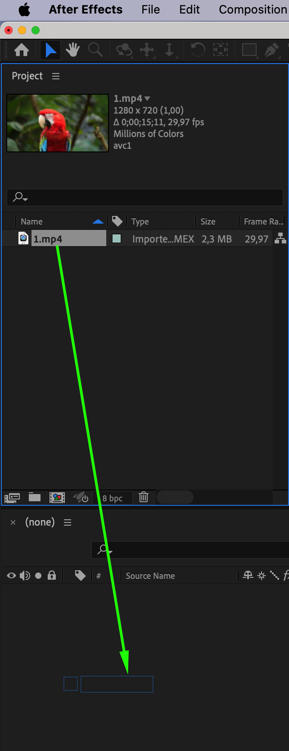Create a new composition from footage
This screenshot has width=289, height=751.
point(57,498)
